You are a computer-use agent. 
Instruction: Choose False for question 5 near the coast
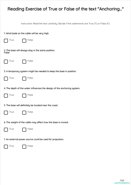(24, 113)
